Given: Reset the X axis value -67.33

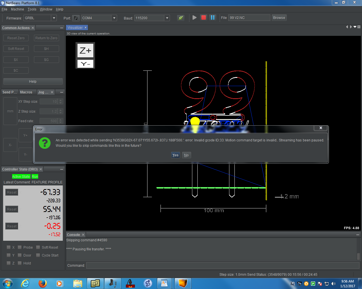Looking at the screenshot, I should coord(12,192).
